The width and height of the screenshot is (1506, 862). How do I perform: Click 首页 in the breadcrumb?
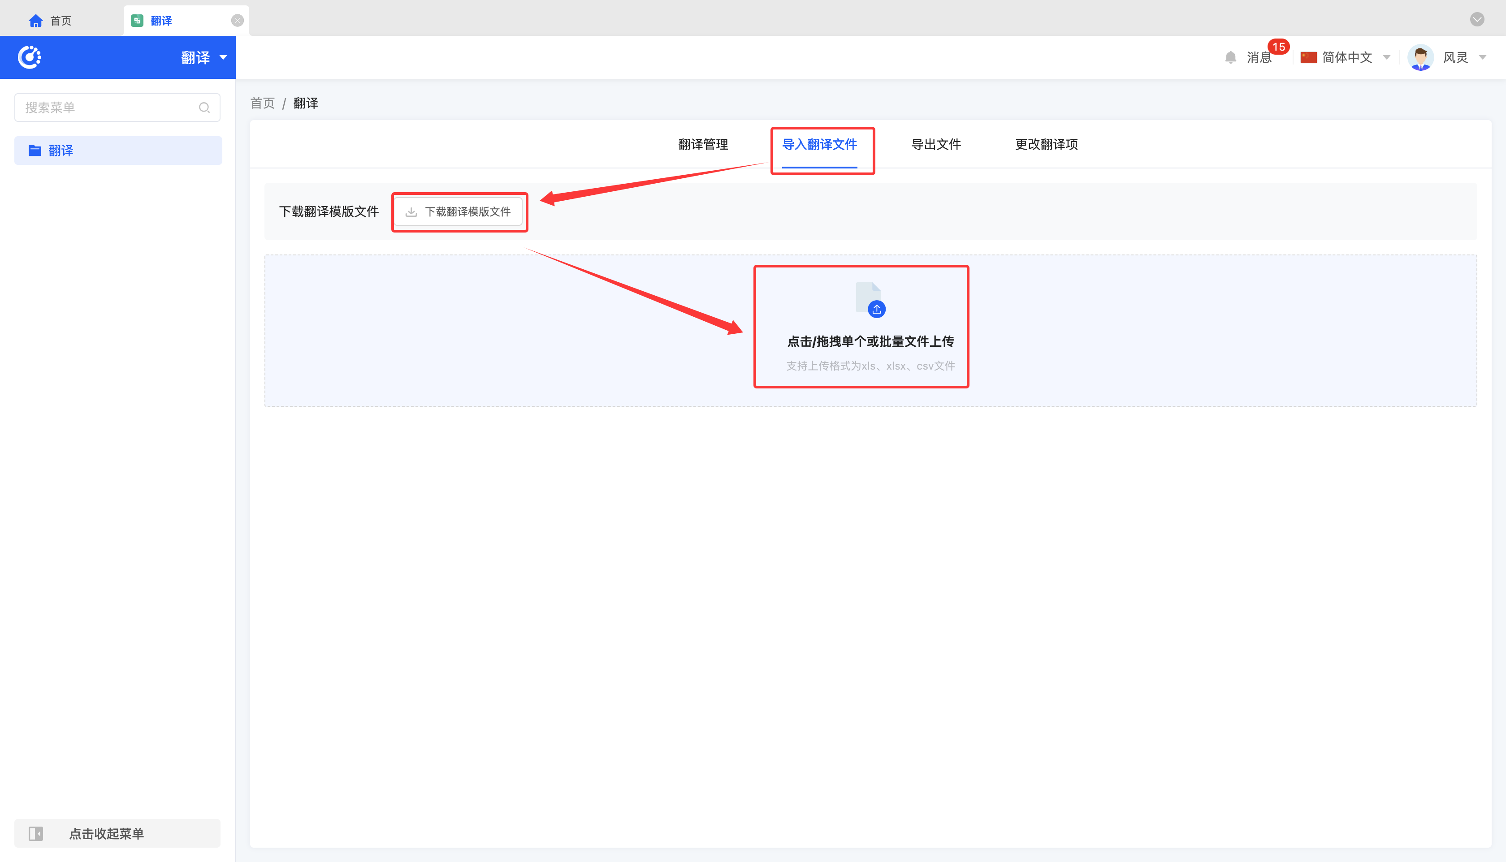tap(262, 103)
